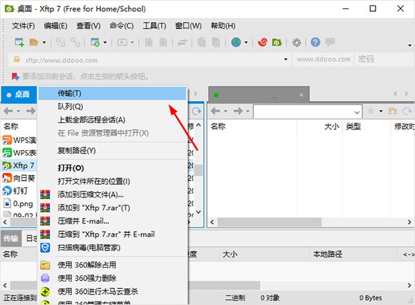
Task: Open options with the gear icon
Action: coord(297,42)
